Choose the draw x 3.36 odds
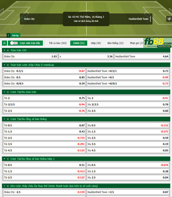The image size is (172, 197). (86, 56)
